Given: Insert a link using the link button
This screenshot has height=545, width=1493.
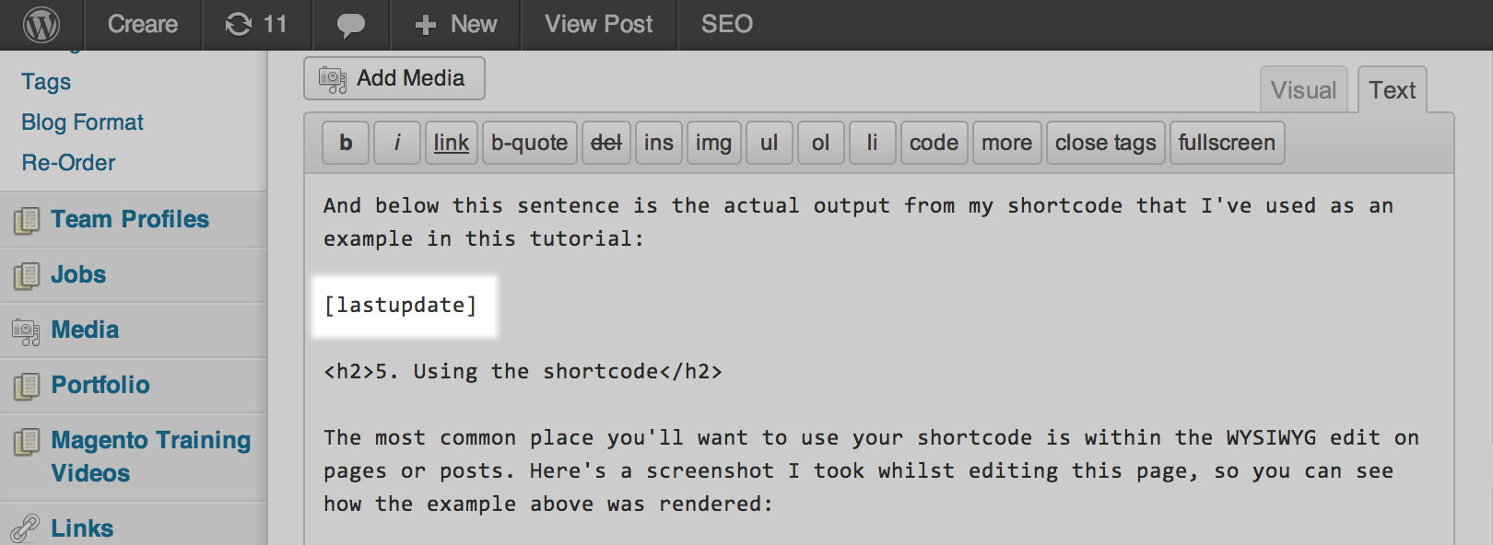Looking at the screenshot, I should 451,143.
